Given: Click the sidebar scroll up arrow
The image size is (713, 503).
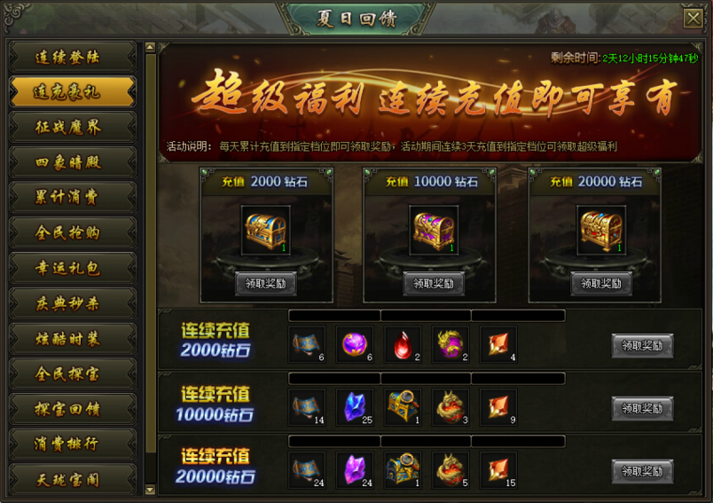Looking at the screenshot, I should [x=150, y=47].
